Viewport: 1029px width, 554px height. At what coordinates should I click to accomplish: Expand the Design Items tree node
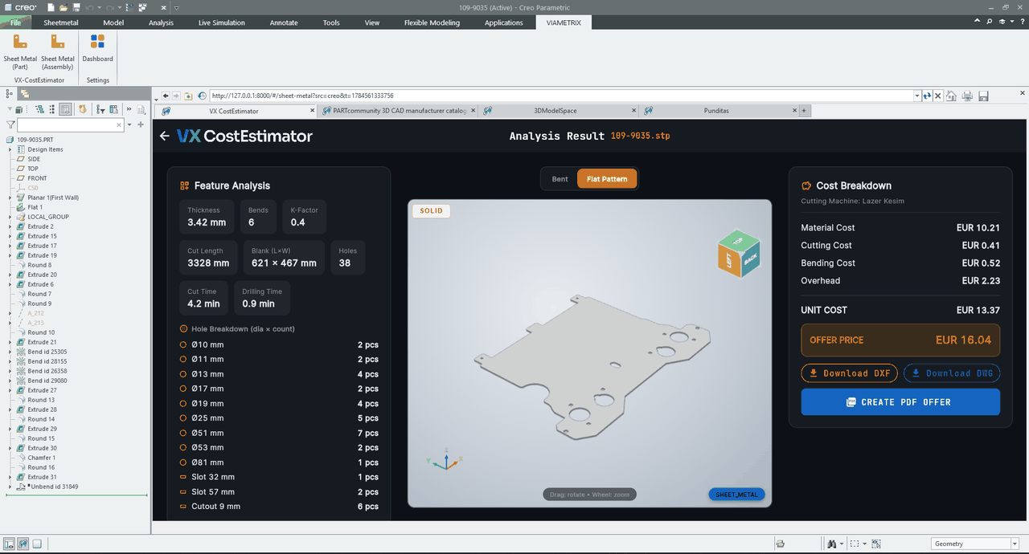click(x=10, y=149)
